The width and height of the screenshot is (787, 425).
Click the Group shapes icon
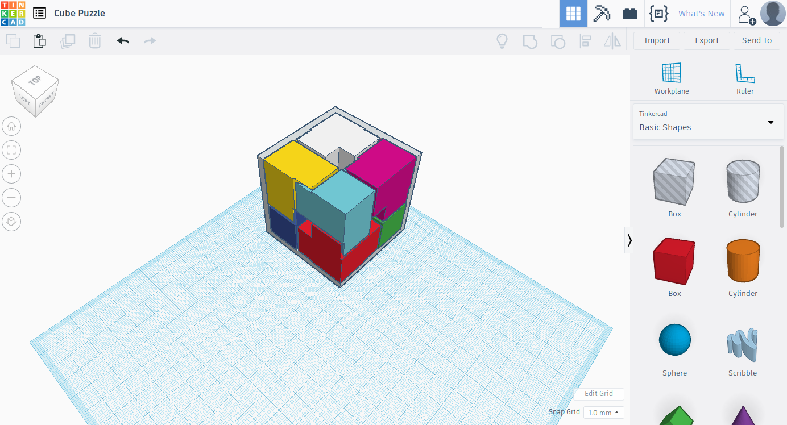[530, 41]
